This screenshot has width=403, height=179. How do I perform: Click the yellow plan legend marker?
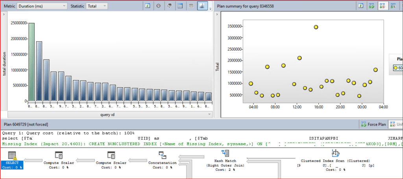[396, 68]
